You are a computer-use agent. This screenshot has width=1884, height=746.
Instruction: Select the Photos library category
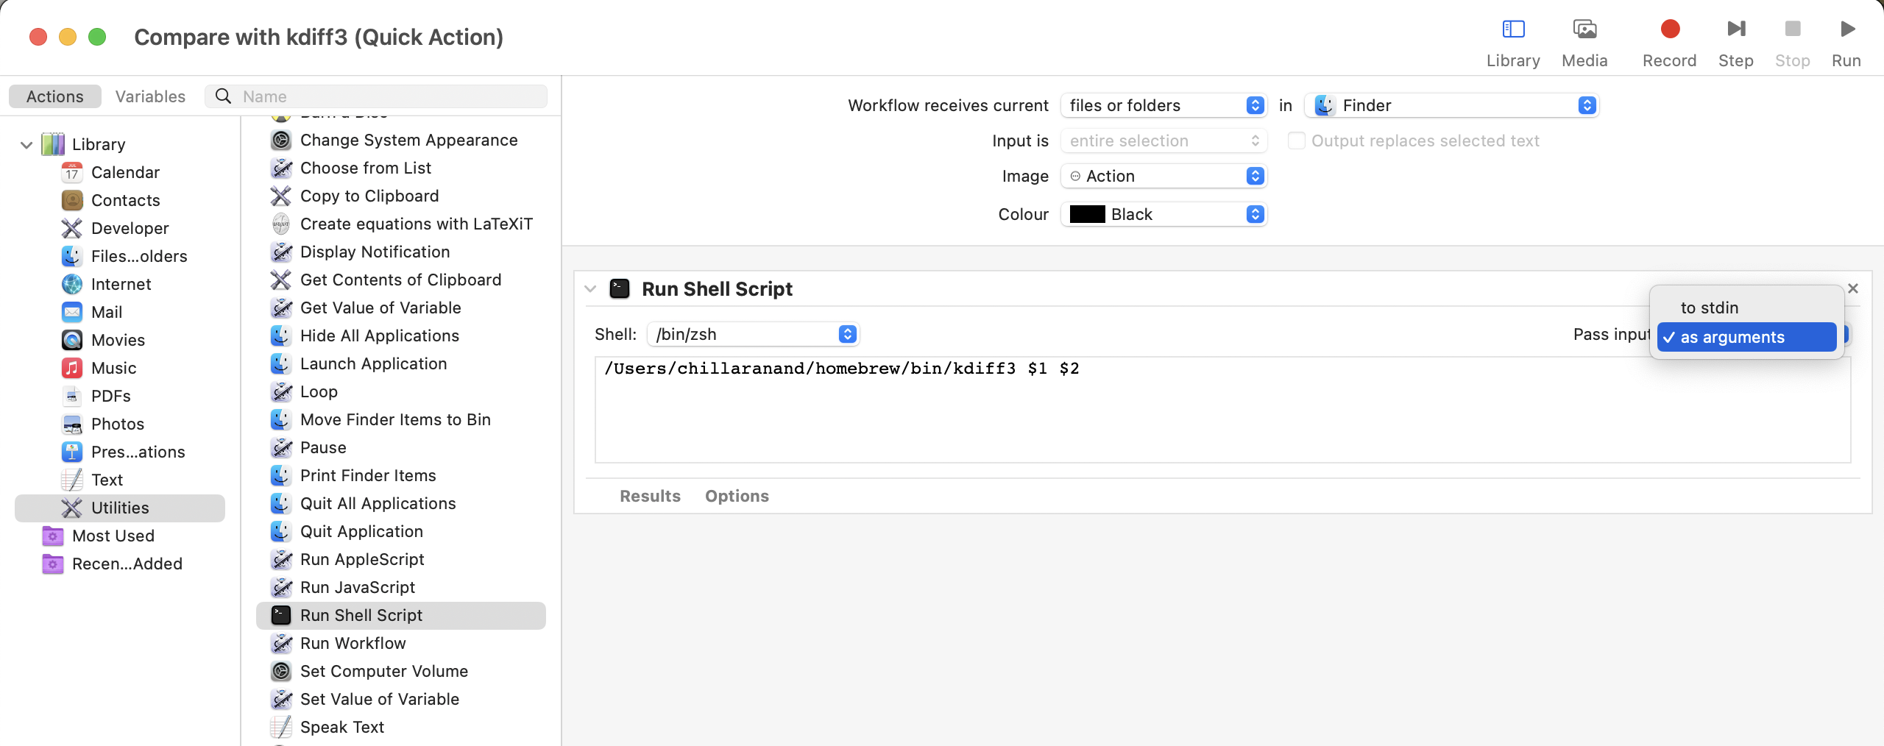coord(117,424)
